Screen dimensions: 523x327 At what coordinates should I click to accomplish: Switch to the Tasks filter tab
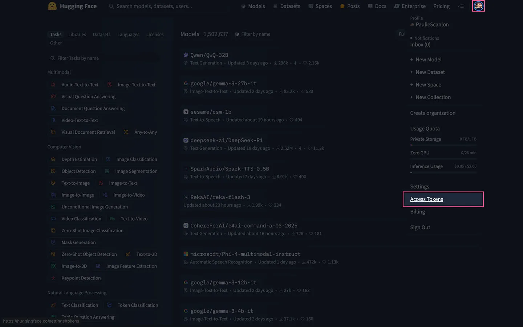[x=56, y=35]
